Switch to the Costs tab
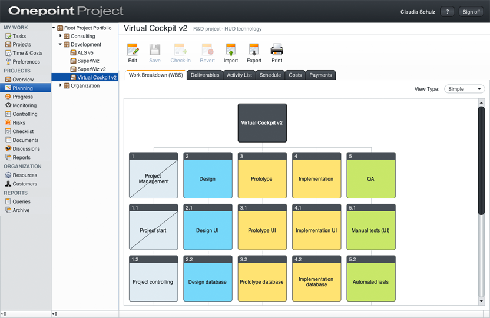 coord(295,75)
